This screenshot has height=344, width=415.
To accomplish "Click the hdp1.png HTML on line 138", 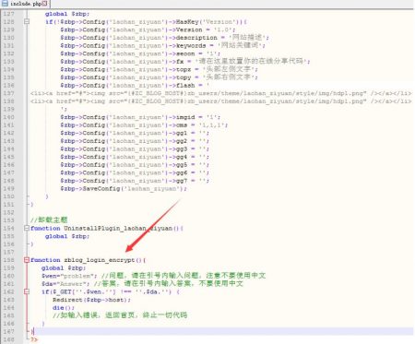I will (x=220, y=101).
